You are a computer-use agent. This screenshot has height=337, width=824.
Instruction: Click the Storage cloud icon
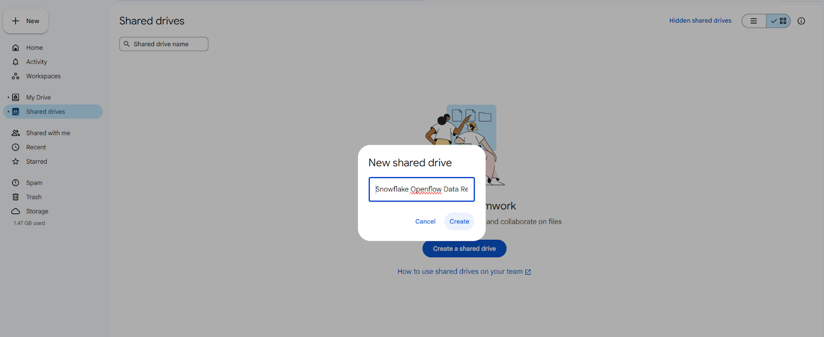click(15, 211)
